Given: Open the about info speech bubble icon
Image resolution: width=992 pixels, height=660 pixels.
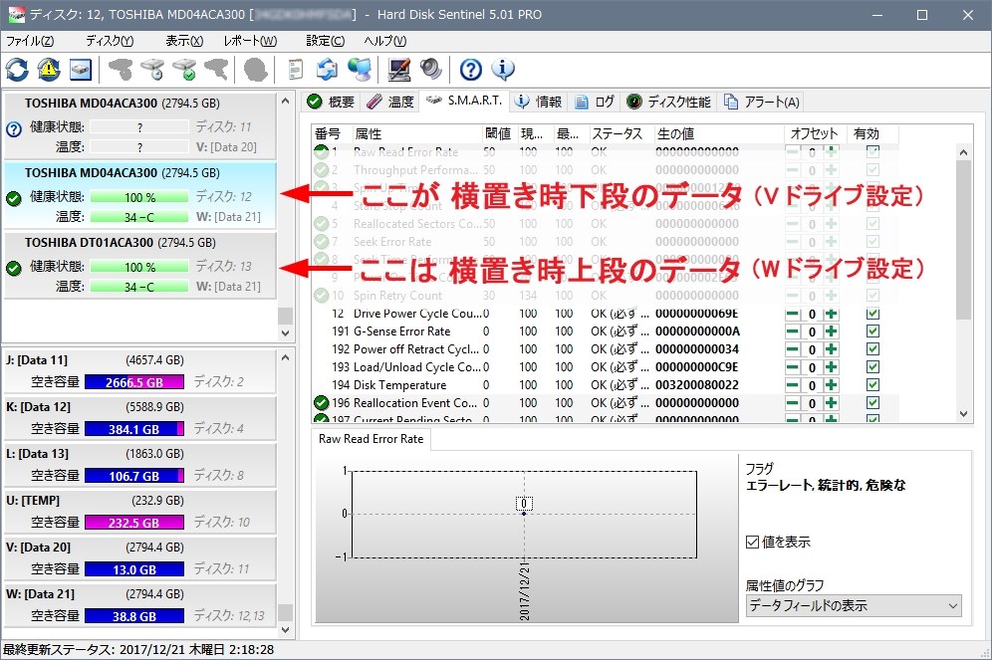Looking at the screenshot, I should 503,70.
